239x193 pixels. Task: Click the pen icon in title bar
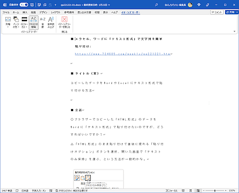pos(208,5)
